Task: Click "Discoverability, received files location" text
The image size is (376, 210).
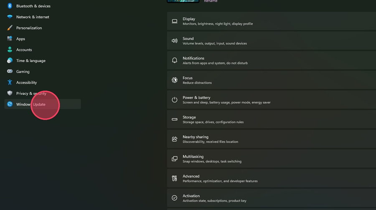Action: tap(210, 142)
